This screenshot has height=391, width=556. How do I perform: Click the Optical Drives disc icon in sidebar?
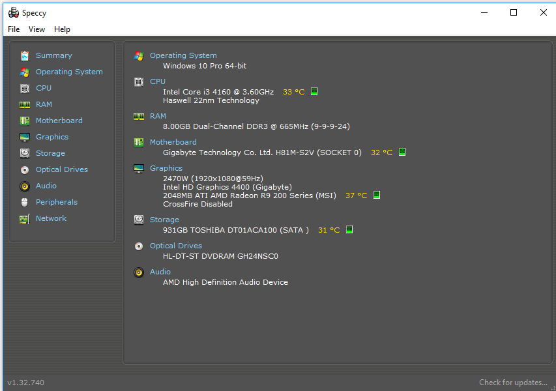coord(25,170)
